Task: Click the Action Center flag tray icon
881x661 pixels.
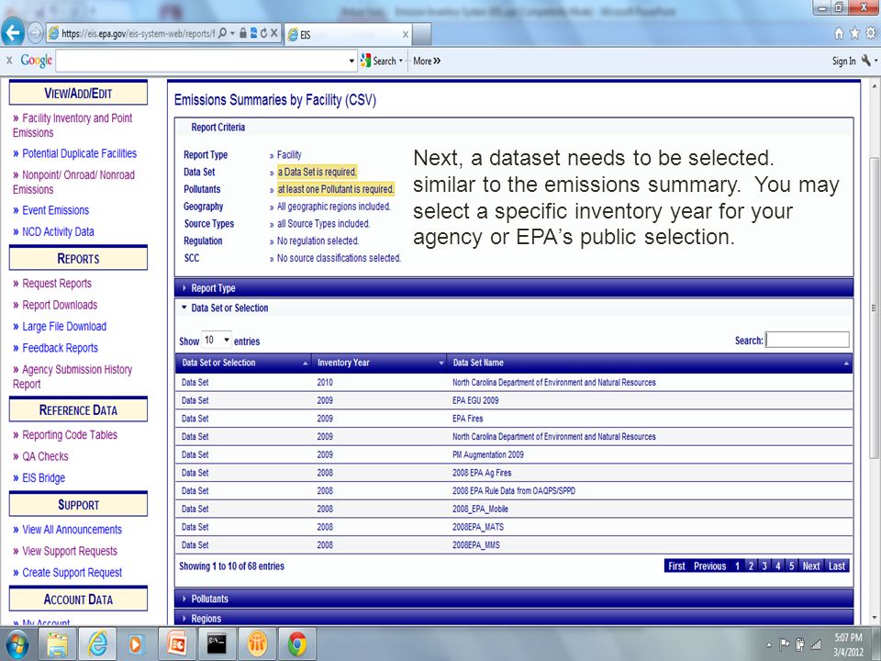Action: click(785, 644)
